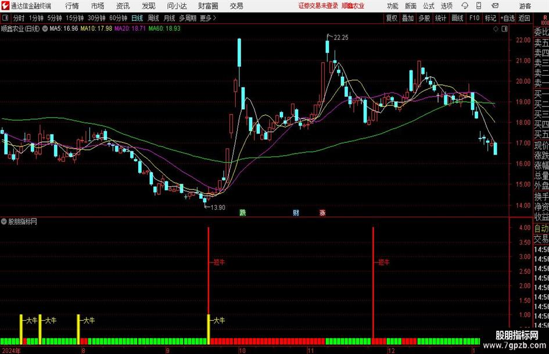Switch to 5分钟 period
Image resolution: width=549 pixels, height=354 pixels.
[x=55, y=18]
